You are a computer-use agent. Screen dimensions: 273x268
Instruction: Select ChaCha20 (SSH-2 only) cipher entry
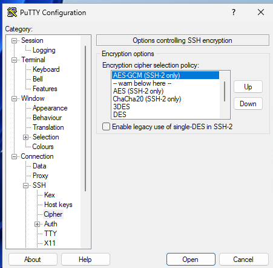pos(165,99)
